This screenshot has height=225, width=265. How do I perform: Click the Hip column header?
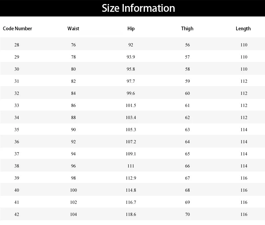131,29
